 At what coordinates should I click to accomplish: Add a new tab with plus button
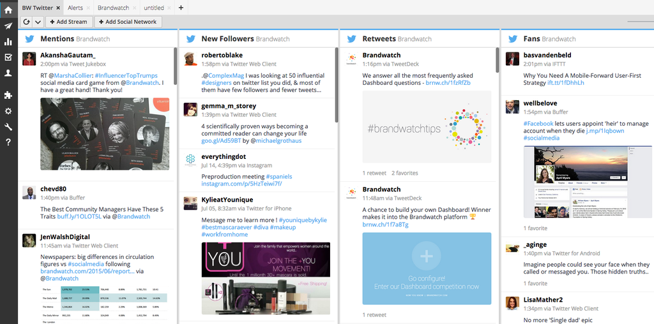point(181,8)
